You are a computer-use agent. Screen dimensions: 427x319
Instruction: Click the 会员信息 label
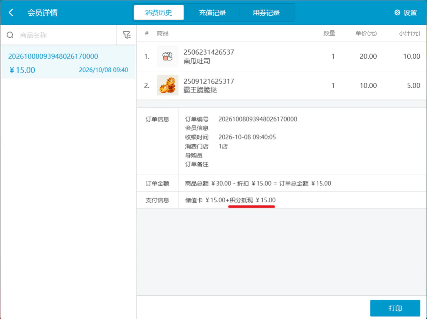[197, 128]
